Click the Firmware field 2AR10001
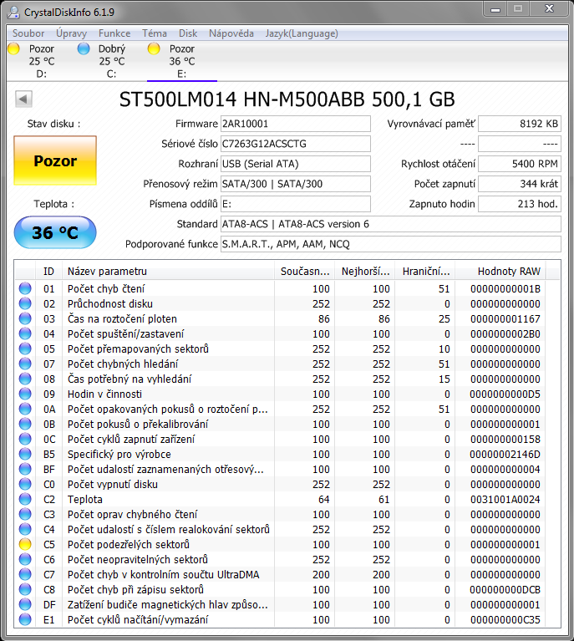The width and height of the screenshot is (574, 641). click(296, 124)
